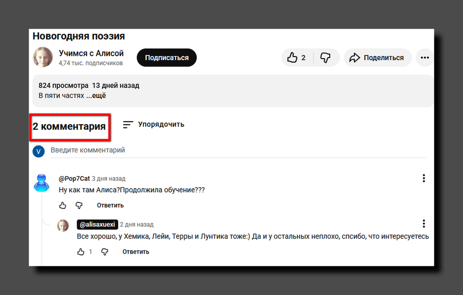Dislike the @alisaxuexi reply

click(105, 252)
